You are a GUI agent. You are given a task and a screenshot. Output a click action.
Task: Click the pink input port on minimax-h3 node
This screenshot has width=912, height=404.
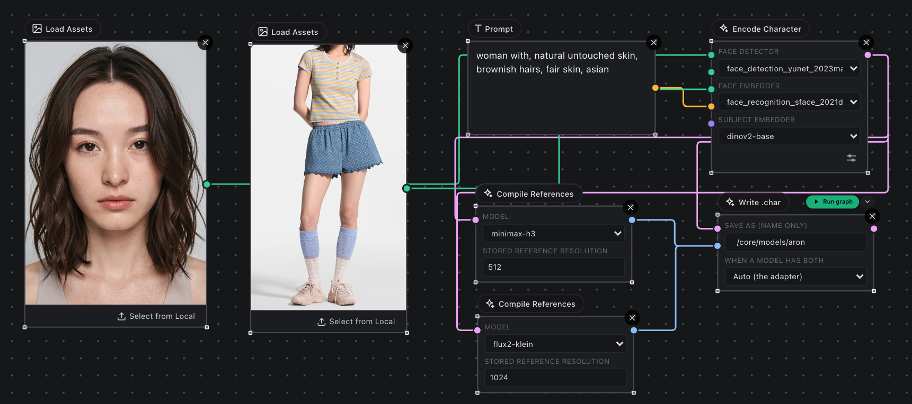click(x=475, y=220)
